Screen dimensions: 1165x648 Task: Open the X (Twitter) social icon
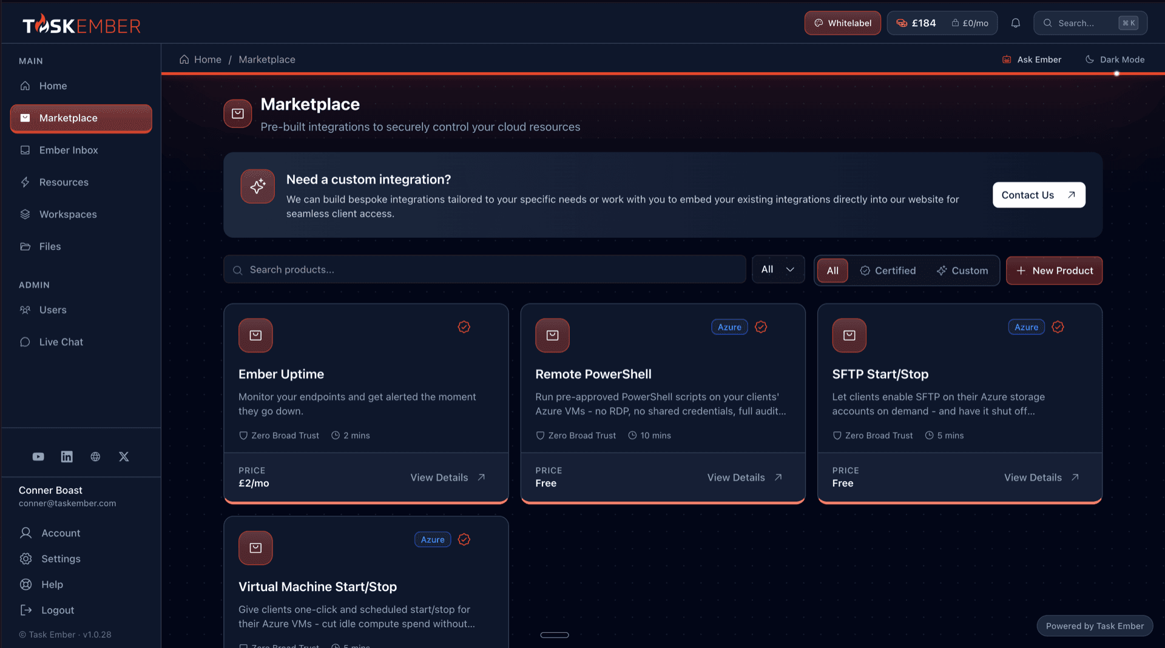tap(124, 457)
